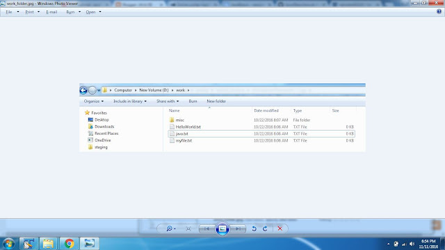445x250 pixels.
Task: Click the volume speaker tray icon
Action: 412,244
